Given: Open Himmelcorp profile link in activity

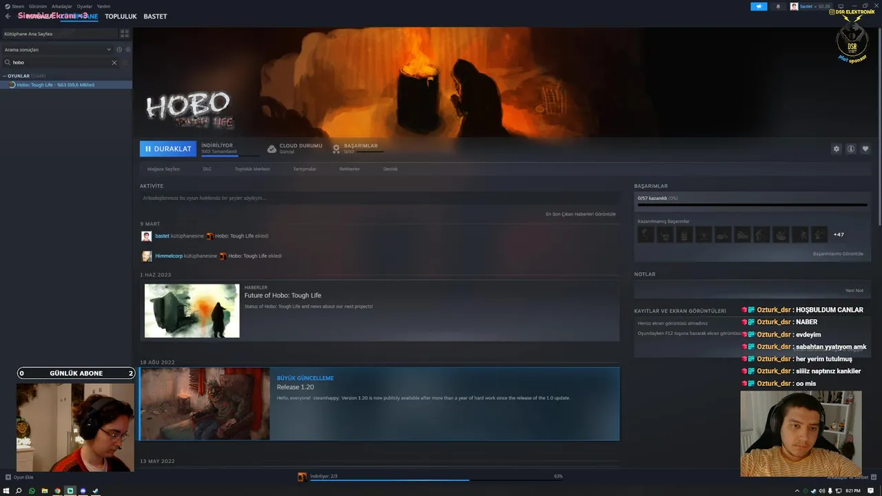Looking at the screenshot, I should pos(169,256).
